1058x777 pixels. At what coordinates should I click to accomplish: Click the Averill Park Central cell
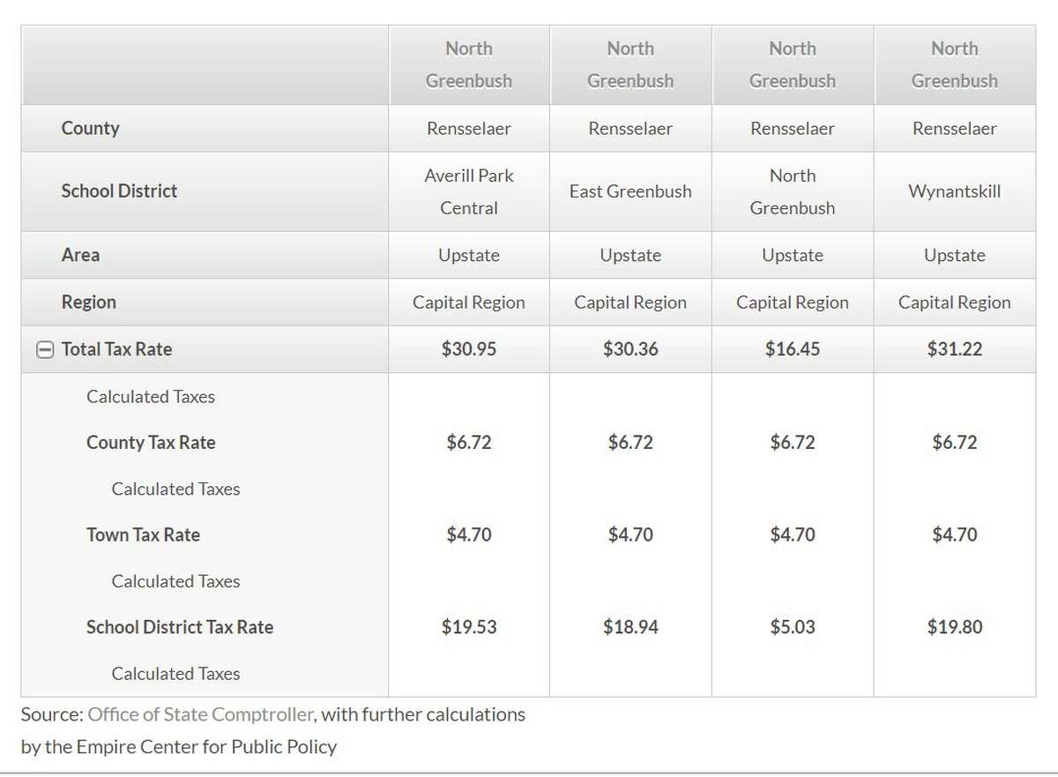pyautogui.click(x=469, y=191)
